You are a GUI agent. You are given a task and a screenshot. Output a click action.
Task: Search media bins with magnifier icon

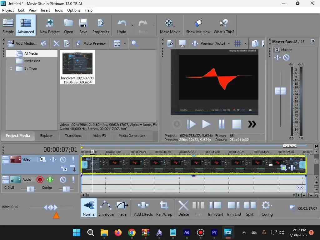134,43
